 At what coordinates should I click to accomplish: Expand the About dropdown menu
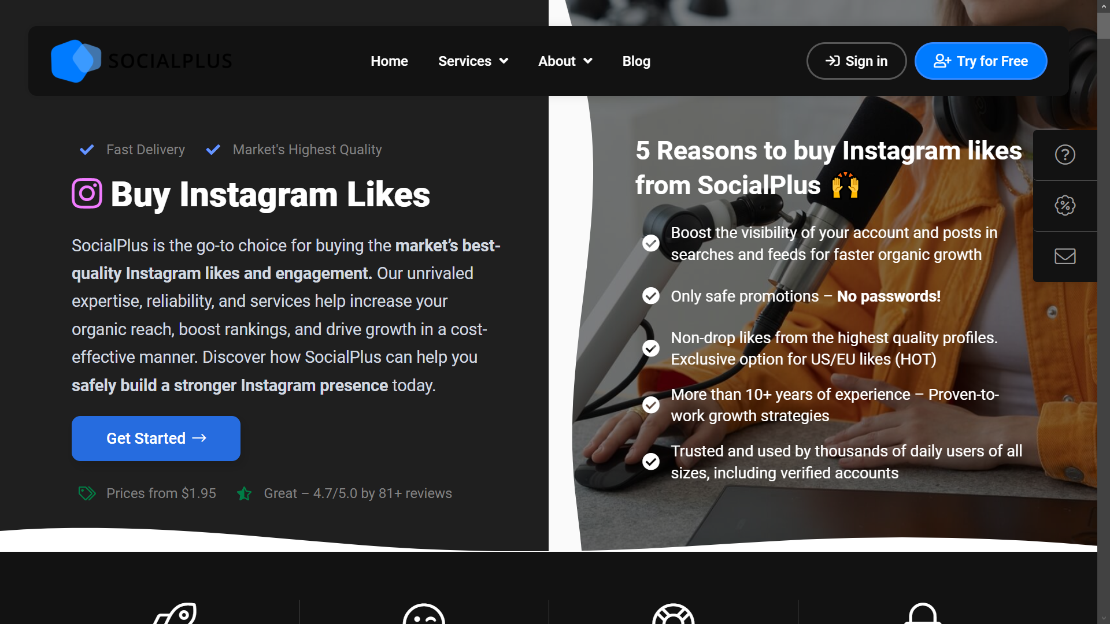point(565,61)
